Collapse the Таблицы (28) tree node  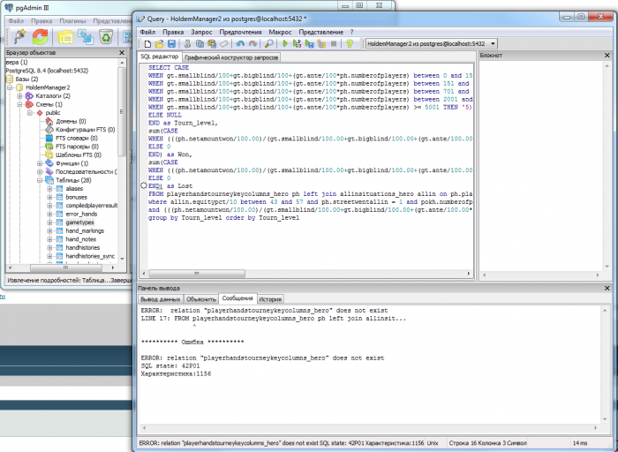click(x=40, y=179)
